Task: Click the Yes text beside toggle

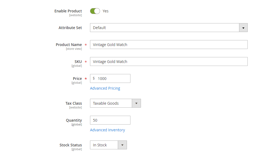Action: click(105, 11)
